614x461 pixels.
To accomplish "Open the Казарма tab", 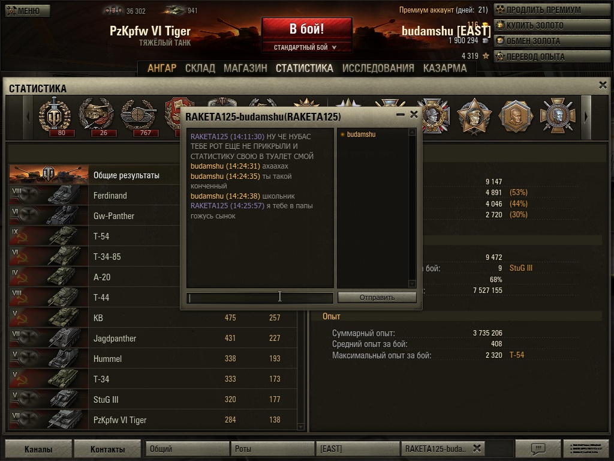I will tap(445, 68).
